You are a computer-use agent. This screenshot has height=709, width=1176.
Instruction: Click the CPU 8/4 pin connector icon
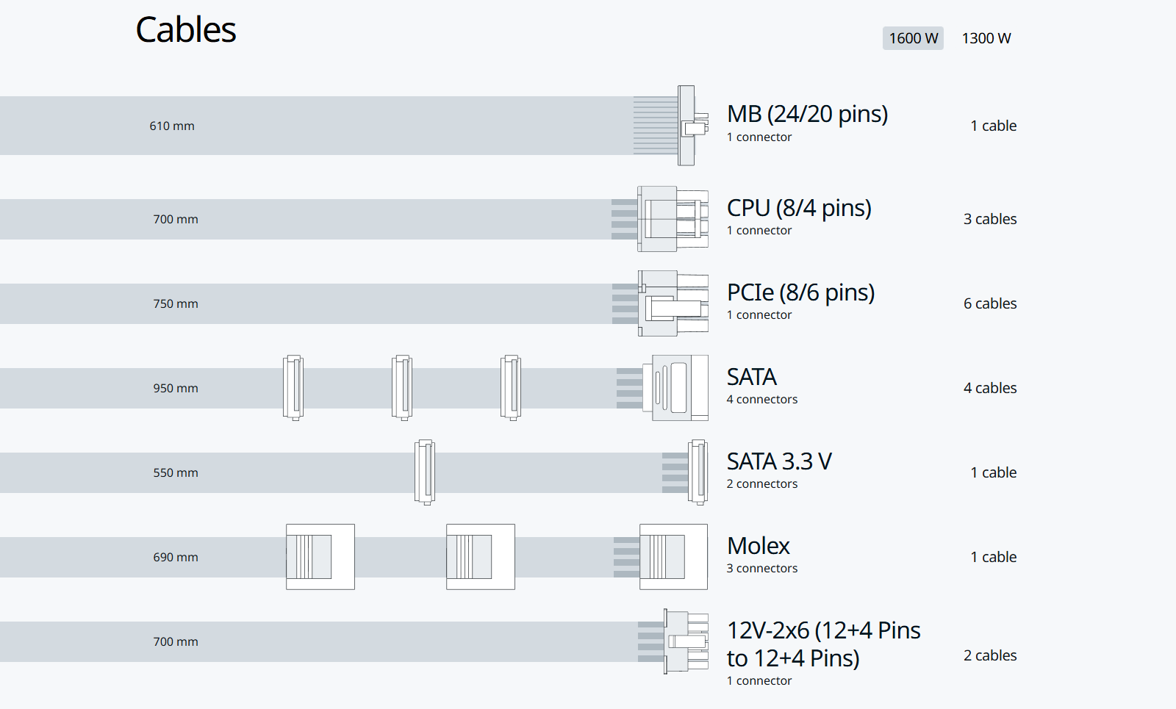(x=673, y=219)
